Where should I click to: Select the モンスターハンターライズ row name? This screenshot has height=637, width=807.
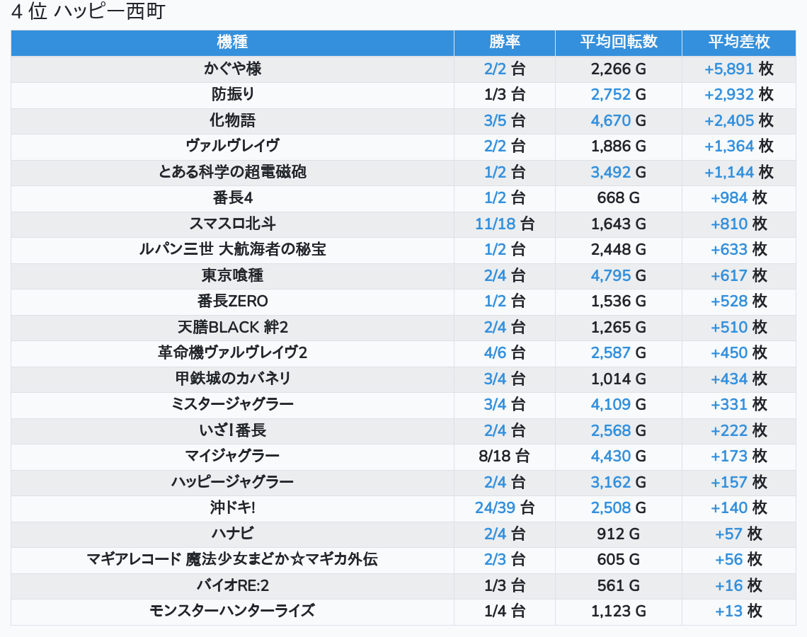click(x=232, y=611)
